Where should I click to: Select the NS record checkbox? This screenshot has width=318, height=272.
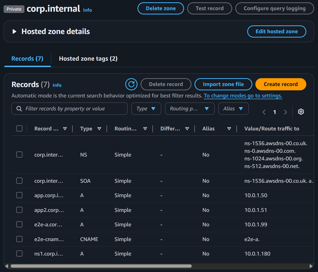(x=19, y=155)
